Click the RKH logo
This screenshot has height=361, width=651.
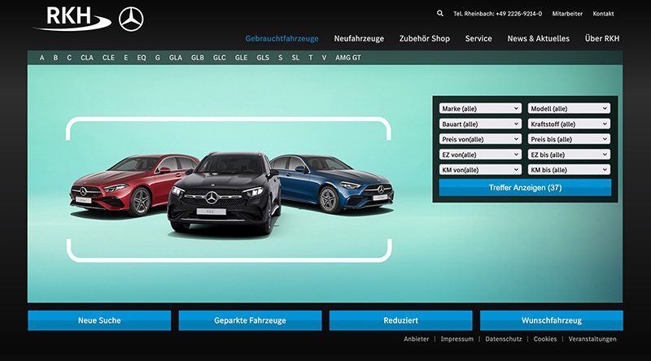(x=72, y=19)
